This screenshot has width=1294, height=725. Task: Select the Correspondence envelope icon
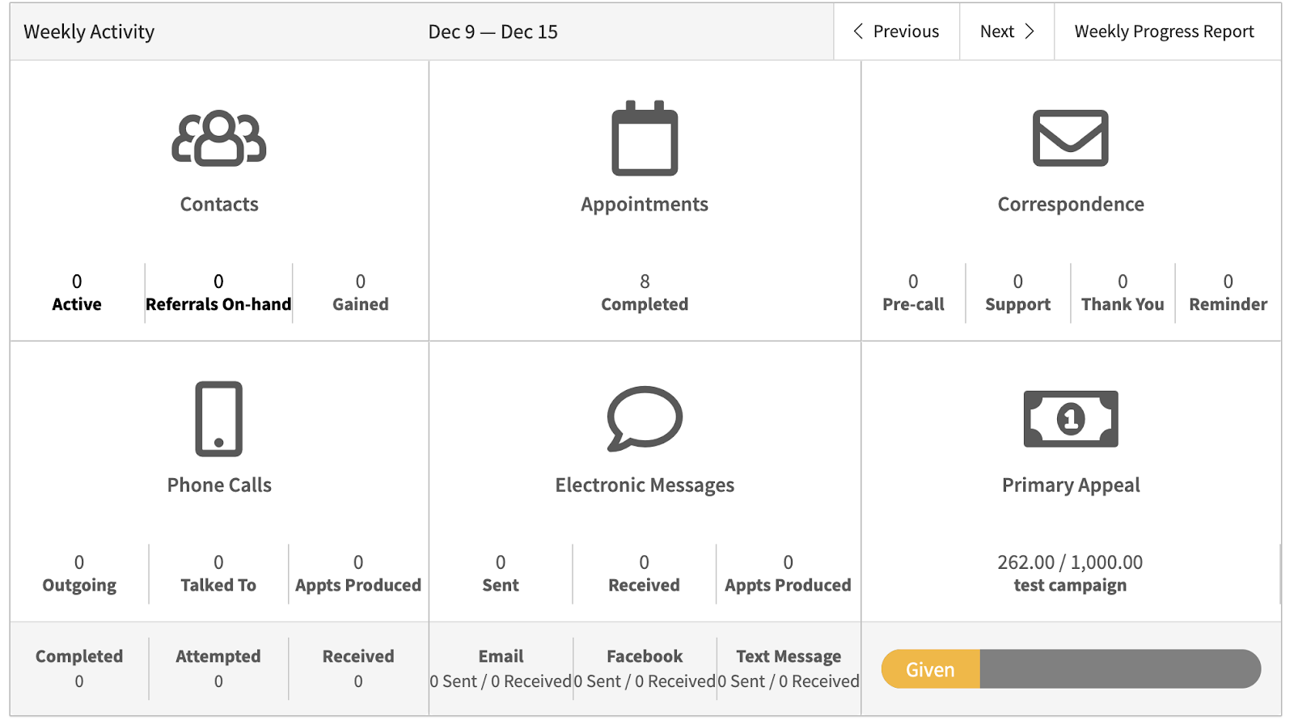(x=1070, y=138)
